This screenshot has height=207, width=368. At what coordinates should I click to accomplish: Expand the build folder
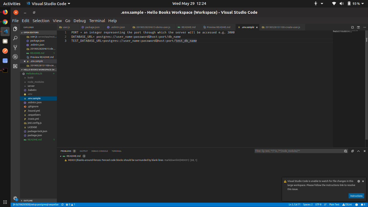tap(38, 78)
